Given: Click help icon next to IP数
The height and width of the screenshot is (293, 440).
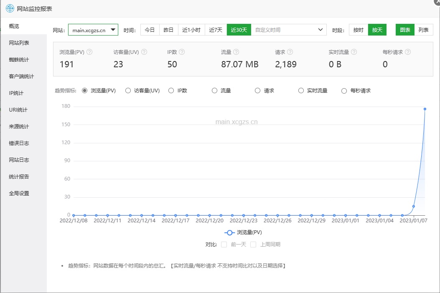Looking at the screenshot, I should pos(182,52).
